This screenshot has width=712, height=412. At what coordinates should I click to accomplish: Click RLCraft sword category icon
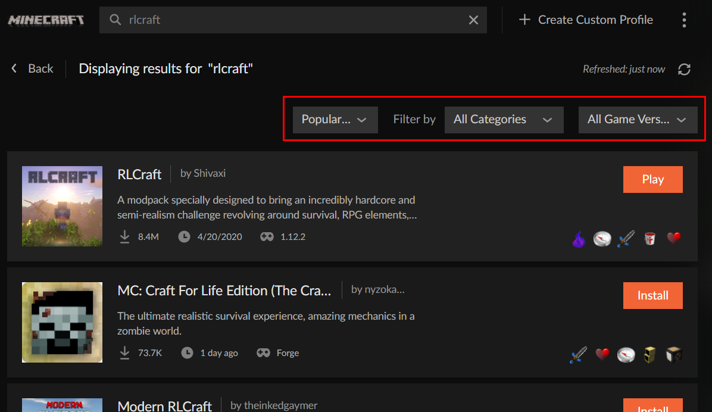click(626, 239)
